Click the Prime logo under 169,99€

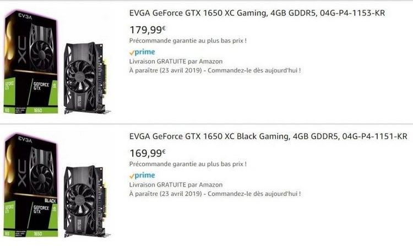(x=142, y=176)
